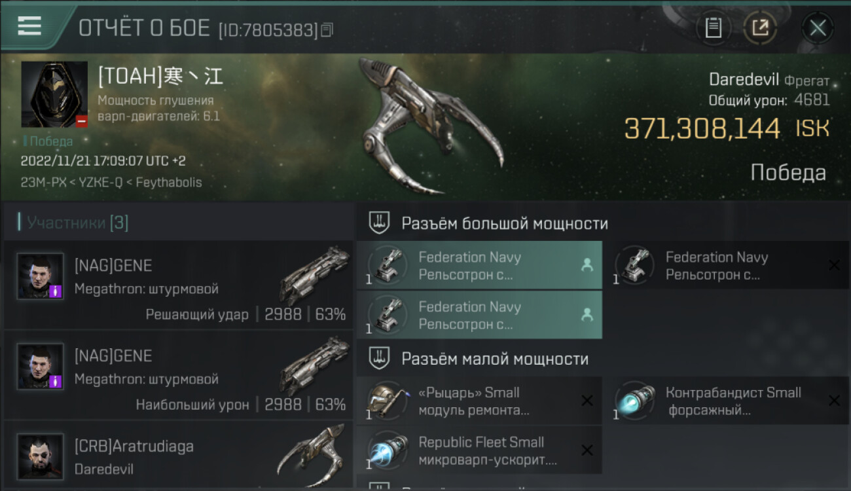Click the X on the destroyed Federation Navy railgun

(834, 264)
